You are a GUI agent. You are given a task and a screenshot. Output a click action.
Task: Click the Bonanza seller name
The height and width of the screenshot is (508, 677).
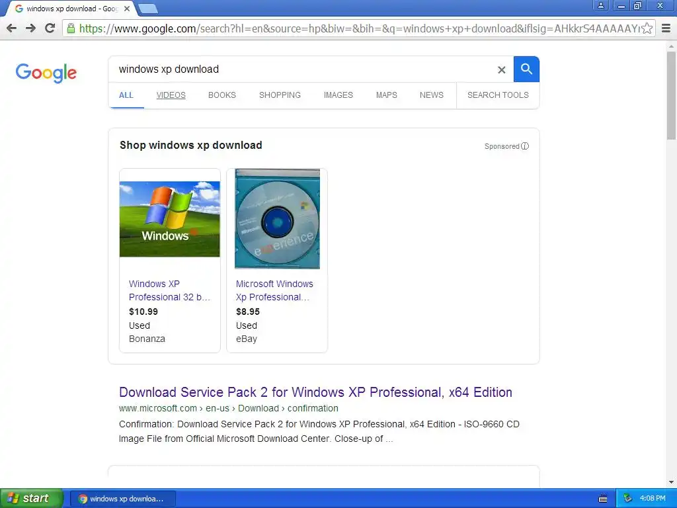click(147, 339)
